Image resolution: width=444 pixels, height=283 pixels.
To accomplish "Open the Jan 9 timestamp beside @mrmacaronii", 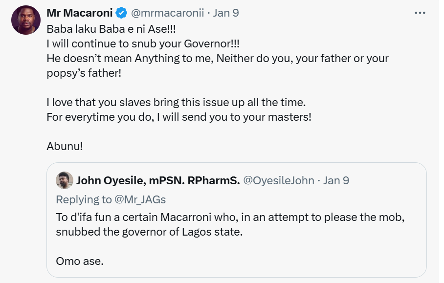I will point(226,13).
